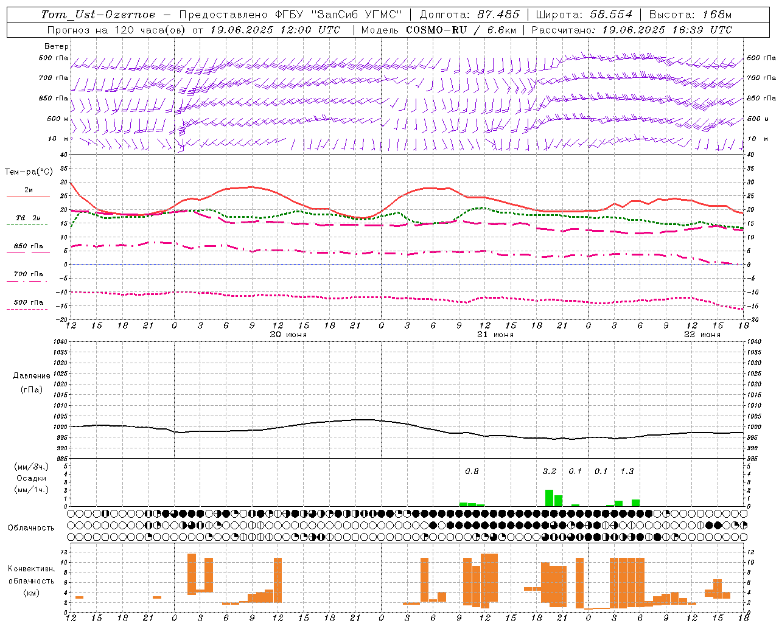Click the station name Tom_Ust-Ozernoe
Viewport: 779px width, 623px height.
pyautogui.click(x=98, y=15)
